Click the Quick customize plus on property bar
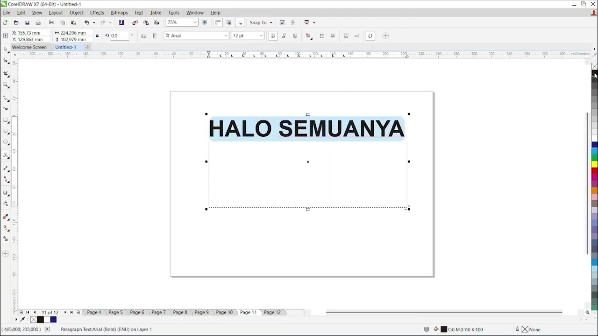Screen dimensions: 598x336 click(385, 36)
